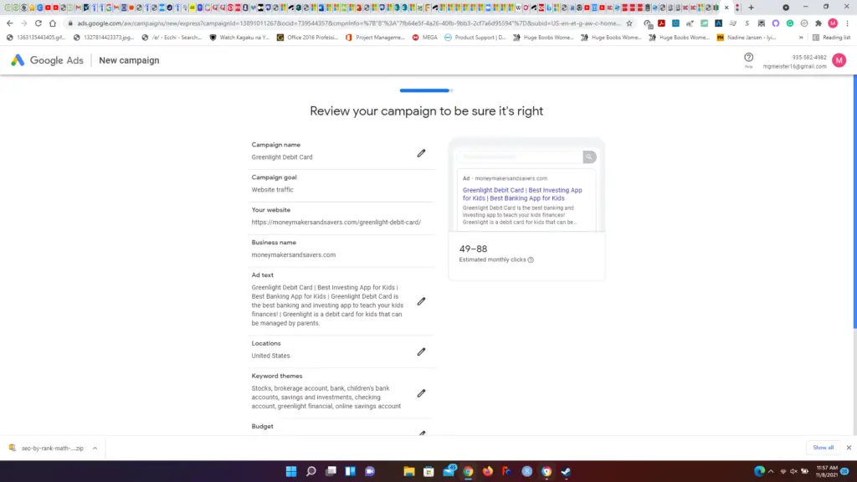
Task: Open the Reading list
Action: pyautogui.click(x=831, y=38)
